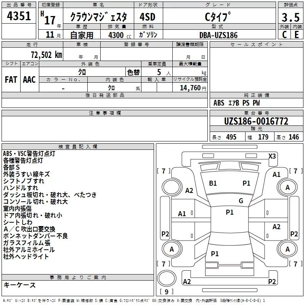Click note ダッシュ板切れ・破れ大、べたつき
The width and height of the screenshot is (305, 305).
tap(50, 194)
